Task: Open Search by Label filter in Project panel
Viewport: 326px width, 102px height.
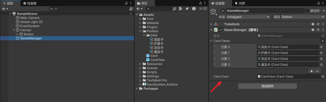Action: click(x=187, y=9)
